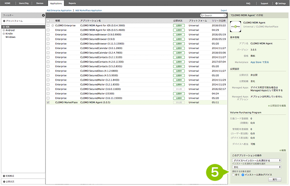Clear search field with the round icon

[x=224, y=16]
